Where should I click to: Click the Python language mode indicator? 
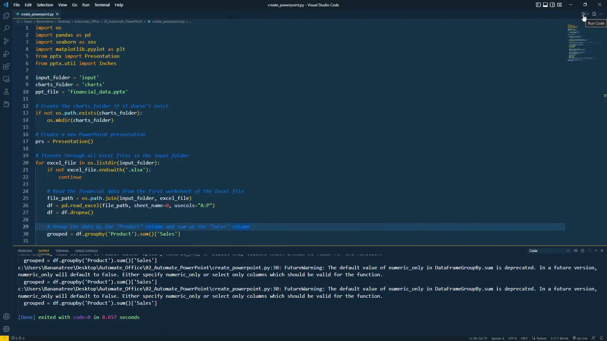541,338
